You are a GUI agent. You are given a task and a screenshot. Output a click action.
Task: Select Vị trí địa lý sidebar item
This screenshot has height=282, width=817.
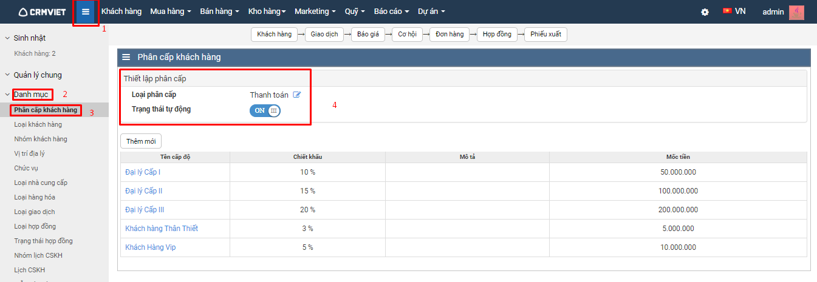(x=29, y=153)
